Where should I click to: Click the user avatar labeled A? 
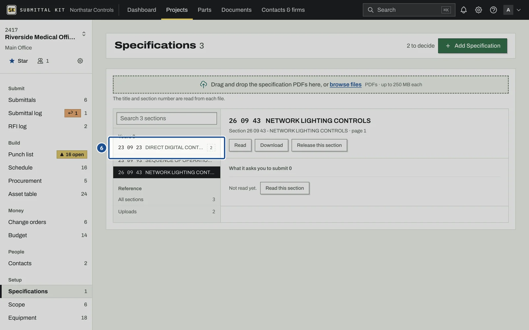coord(508,10)
